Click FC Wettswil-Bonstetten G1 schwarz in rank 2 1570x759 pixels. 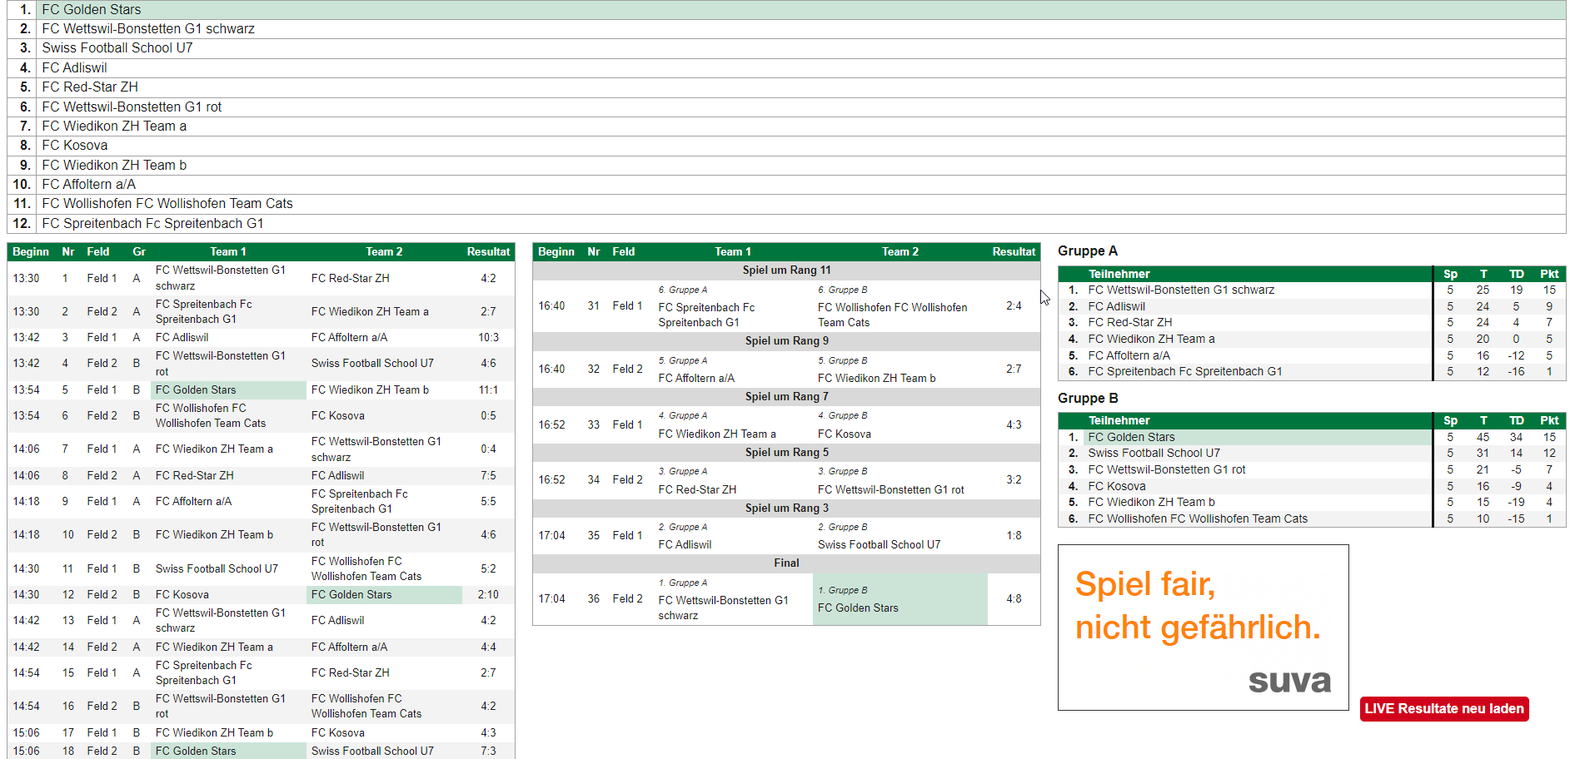(148, 28)
